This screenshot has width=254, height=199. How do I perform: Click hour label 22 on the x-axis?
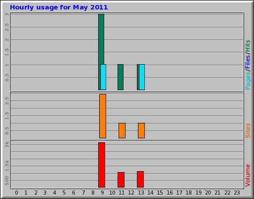pos(227,193)
